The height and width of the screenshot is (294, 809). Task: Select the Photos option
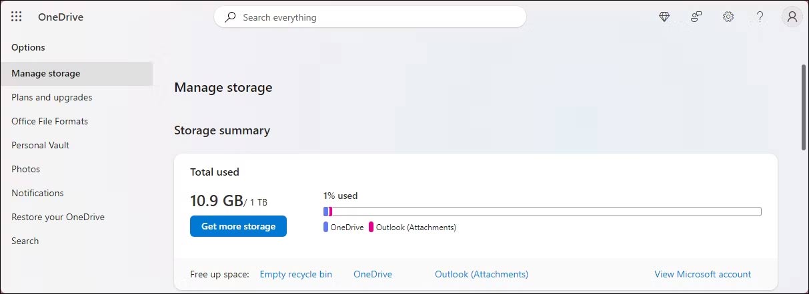[26, 169]
